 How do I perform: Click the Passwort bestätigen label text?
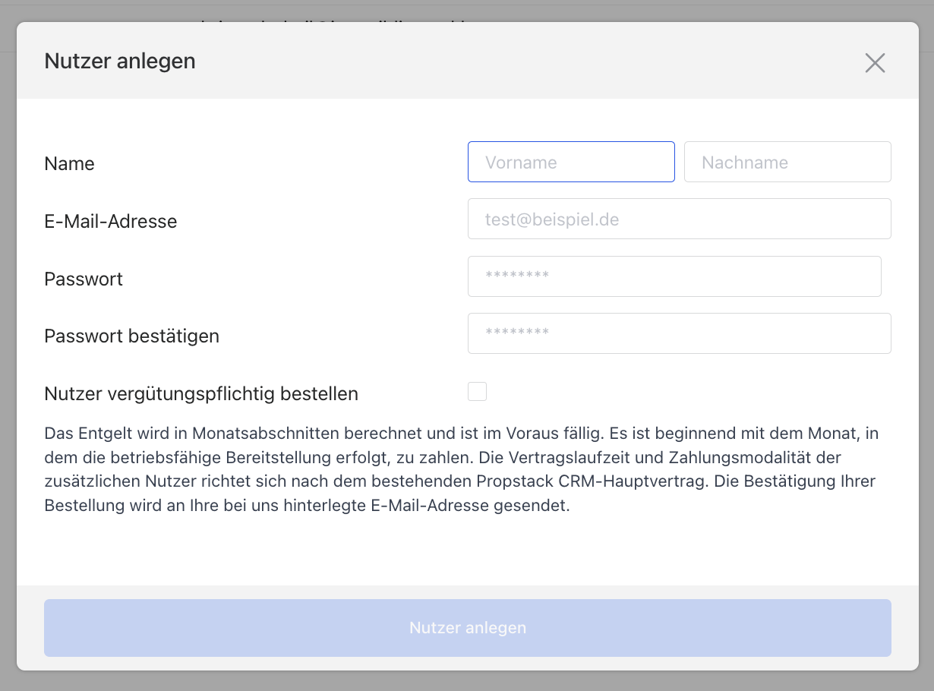[x=132, y=336]
